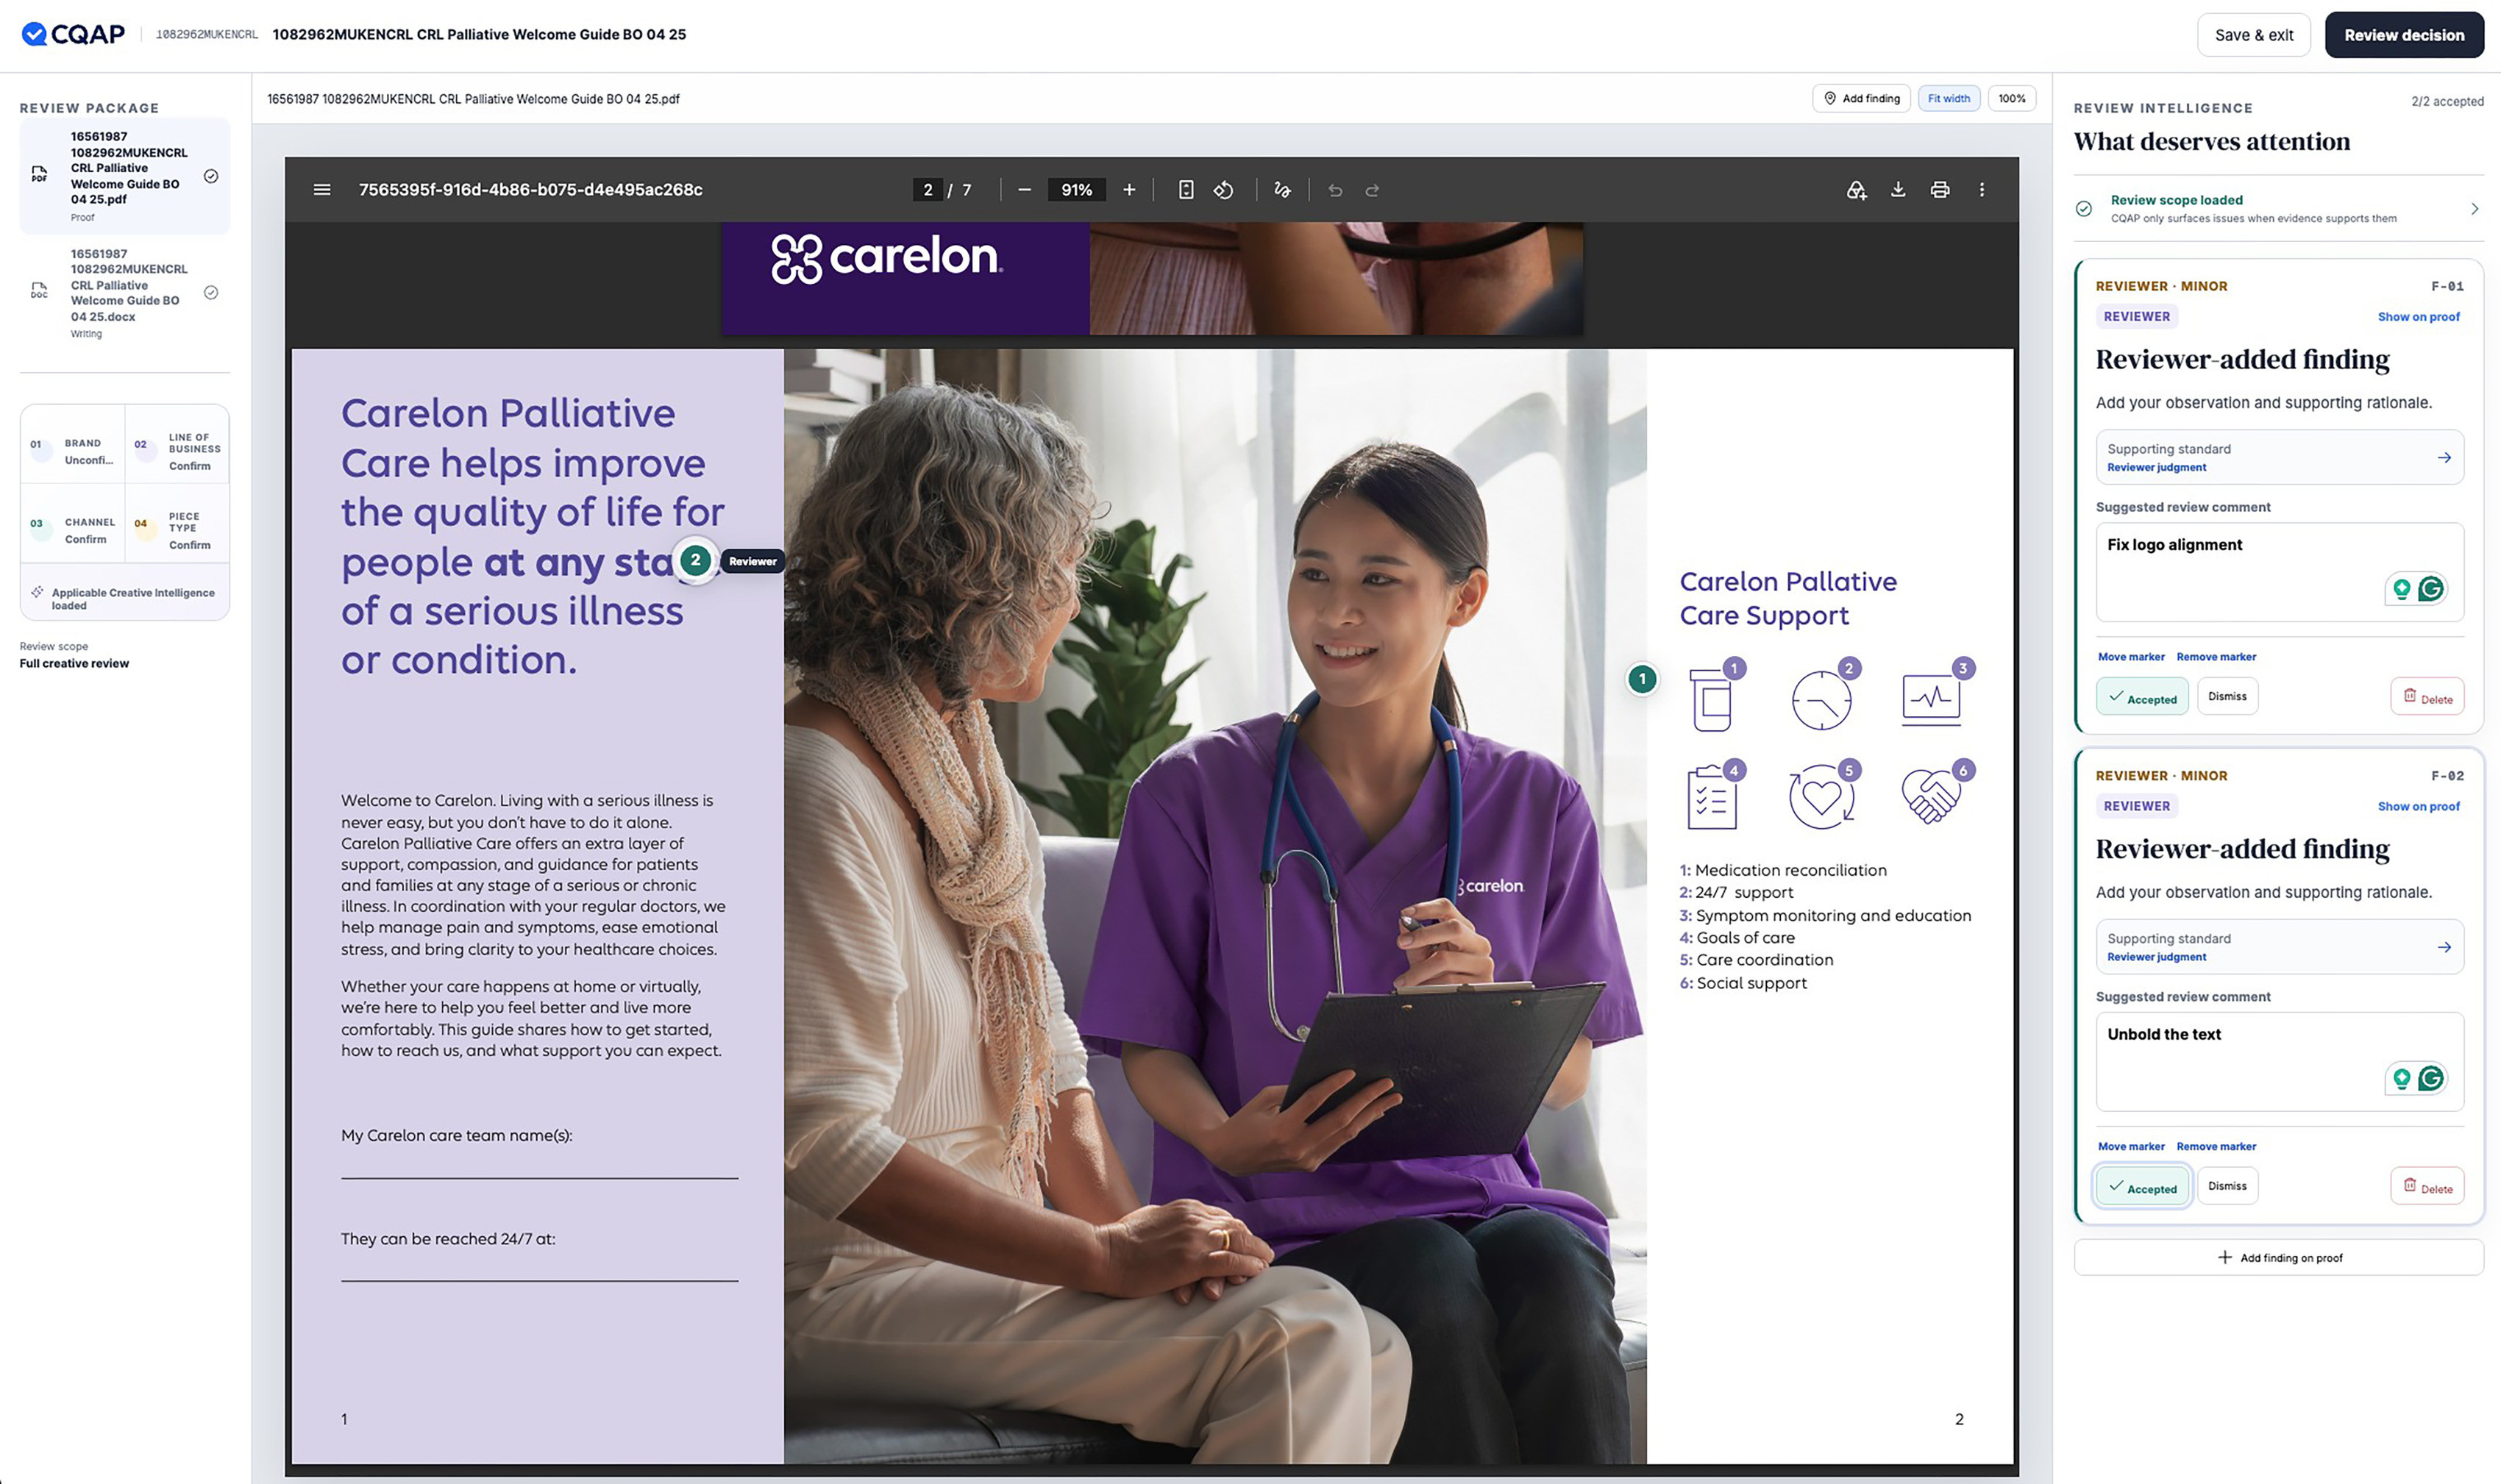The image size is (2501, 1484).
Task: Redo the PDF annotation
Action: pyautogui.click(x=1372, y=190)
